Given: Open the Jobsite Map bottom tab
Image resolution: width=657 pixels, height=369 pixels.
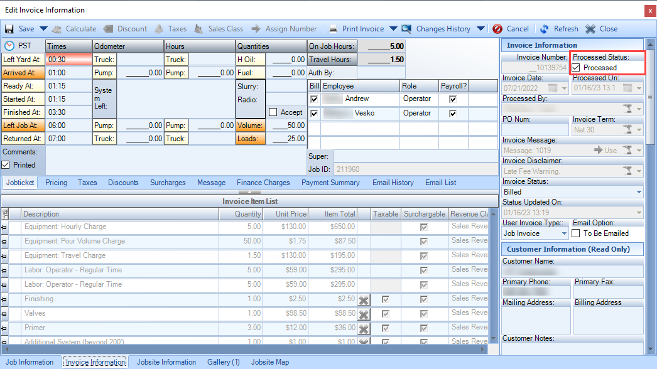Looking at the screenshot, I should (x=270, y=362).
